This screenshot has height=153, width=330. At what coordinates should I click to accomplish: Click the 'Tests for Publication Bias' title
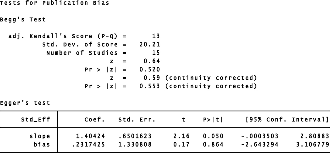pyautogui.click(x=54, y=3)
